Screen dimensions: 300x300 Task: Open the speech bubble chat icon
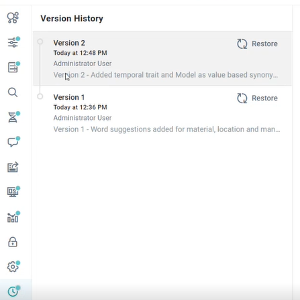[13, 142]
